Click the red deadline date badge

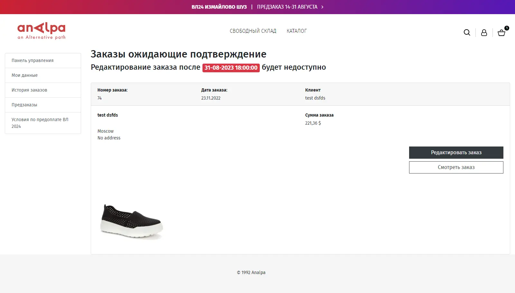[x=231, y=68]
